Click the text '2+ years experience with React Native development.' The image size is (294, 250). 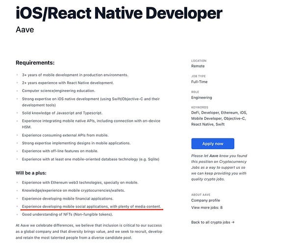coord(68,83)
